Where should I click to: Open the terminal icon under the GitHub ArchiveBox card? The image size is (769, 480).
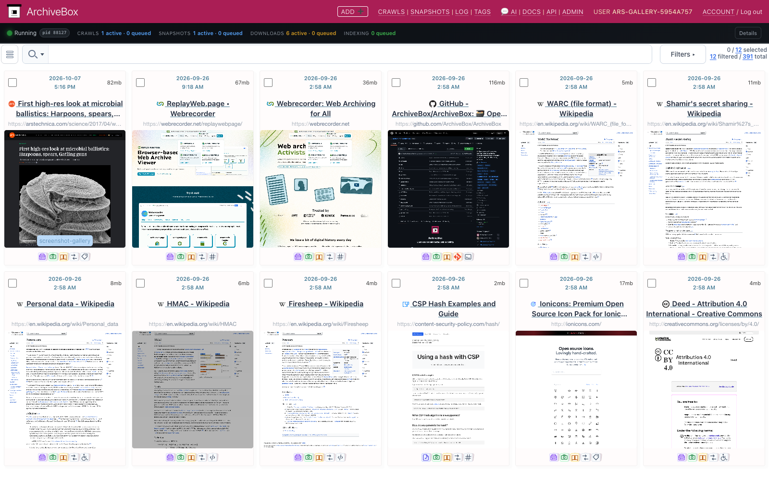point(469,257)
